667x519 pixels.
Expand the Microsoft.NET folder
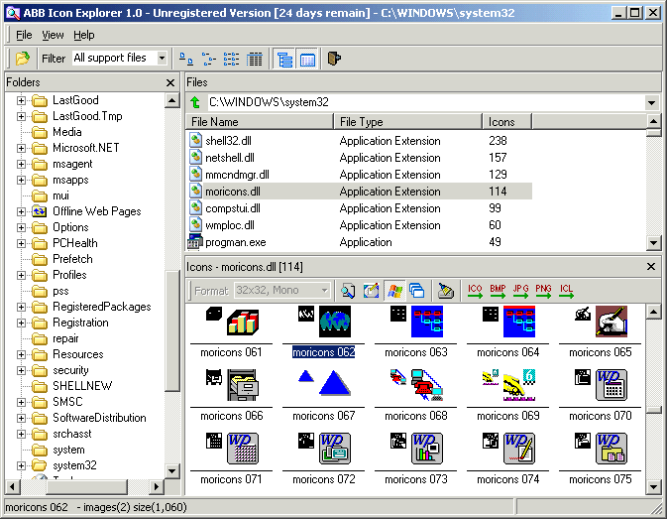(x=21, y=148)
